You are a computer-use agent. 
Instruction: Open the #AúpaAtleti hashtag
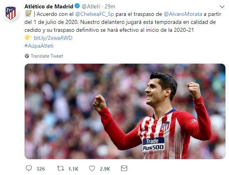point(39,46)
